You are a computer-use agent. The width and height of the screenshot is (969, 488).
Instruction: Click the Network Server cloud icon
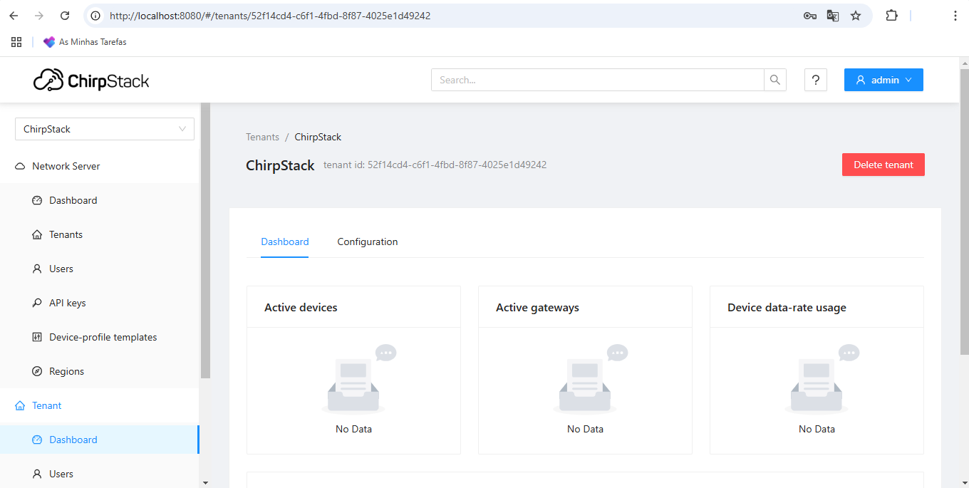pyautogui.click(x=20, y=166)
